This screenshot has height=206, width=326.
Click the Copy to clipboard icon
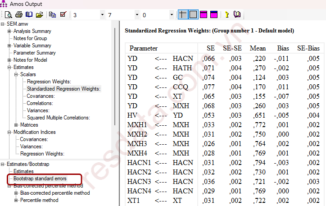pos(53,15)
